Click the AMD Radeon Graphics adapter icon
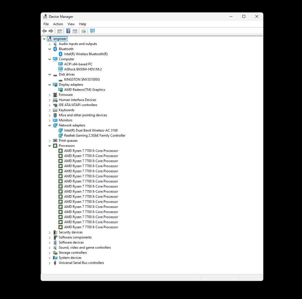Viewport: 302px width, 299px height. (x=61, y=90)
